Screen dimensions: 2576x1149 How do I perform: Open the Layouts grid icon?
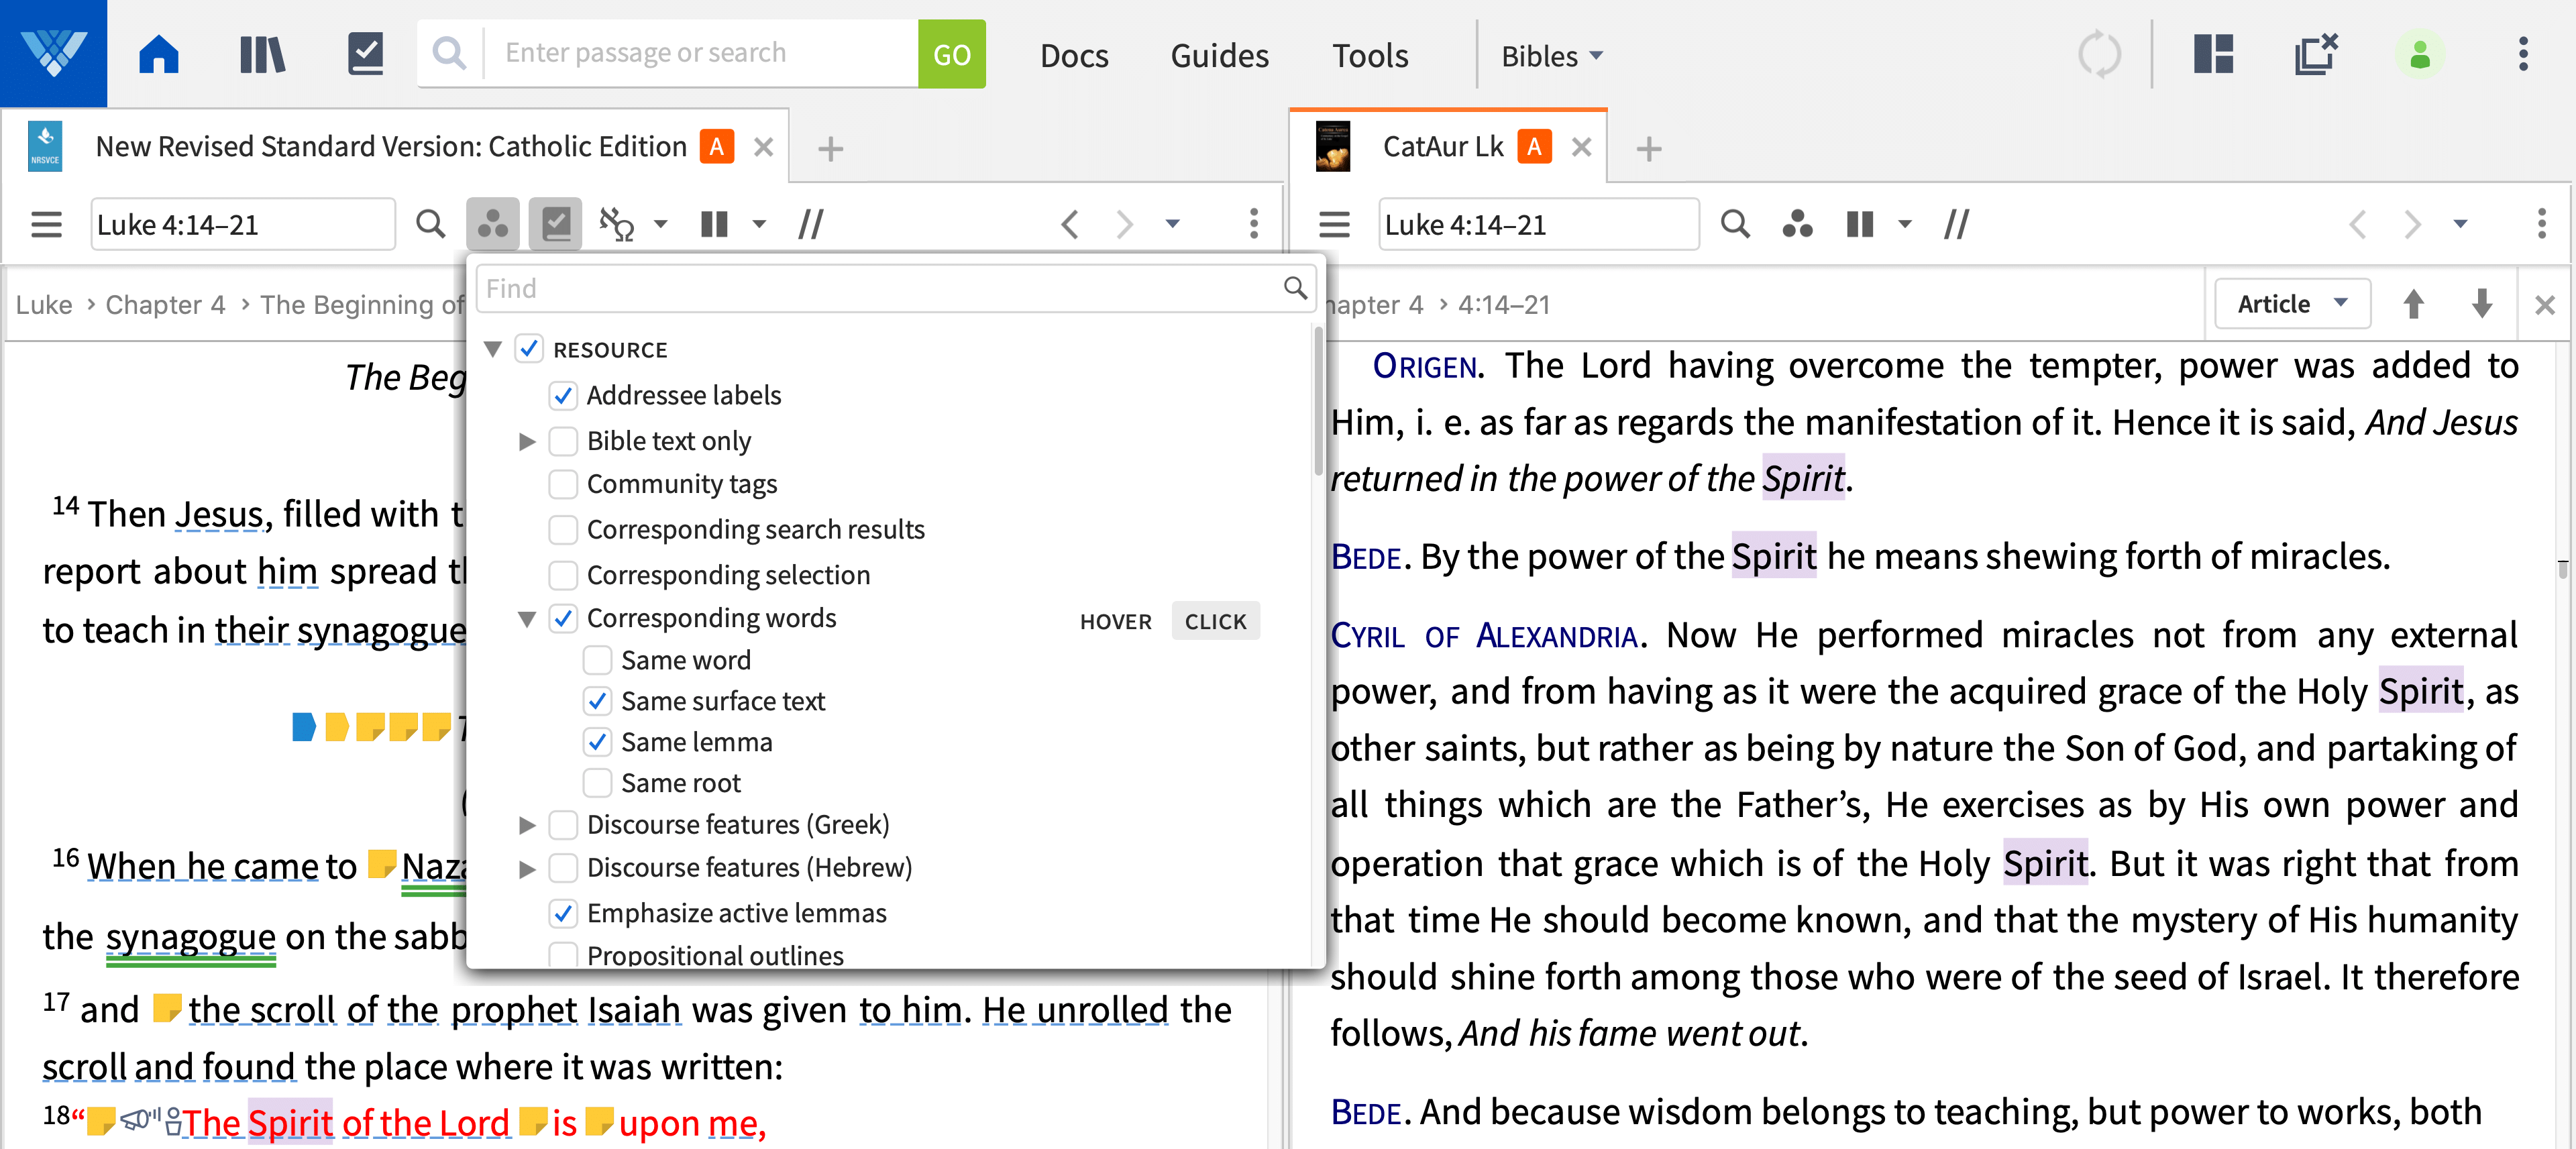click(x=2213, y=54)
